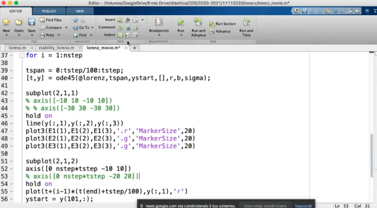Click the Run and Time icon
This screenshot has height=208, width=377.
click(246, 22)
